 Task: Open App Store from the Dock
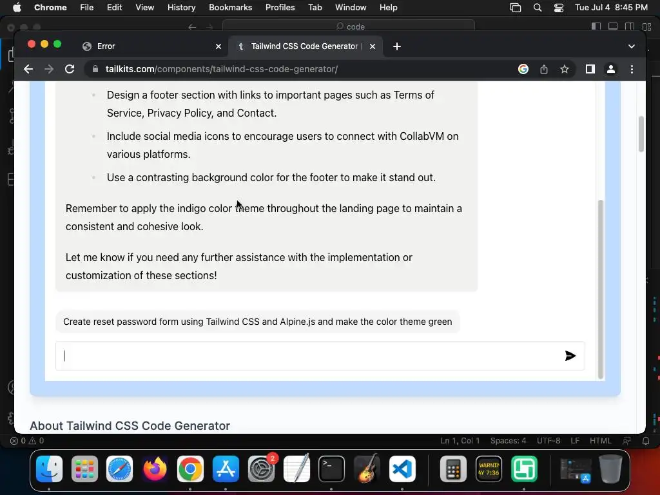[226, 469]
